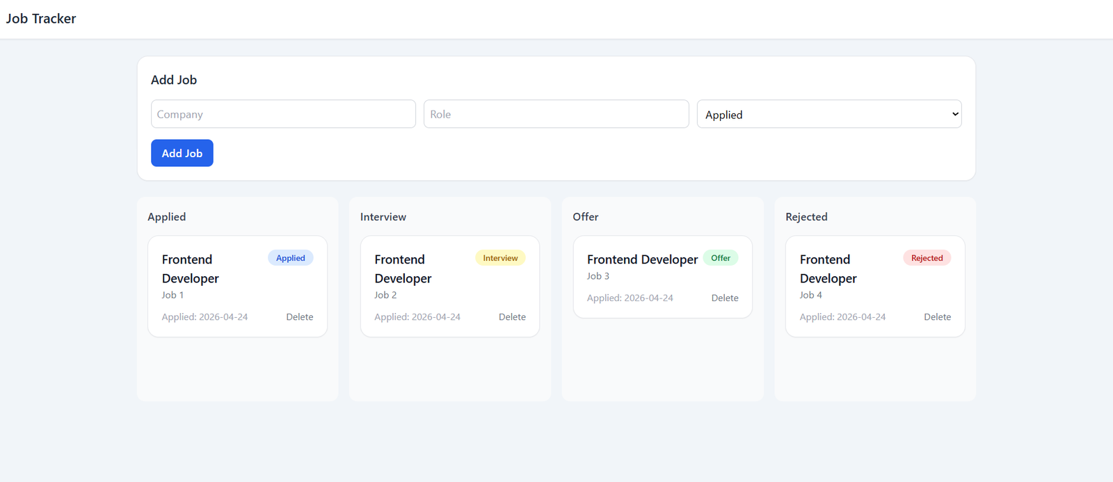The height and width of the screenshot is (482, 1113).
Task: Click the Company input field
Action: coord(283,114)
